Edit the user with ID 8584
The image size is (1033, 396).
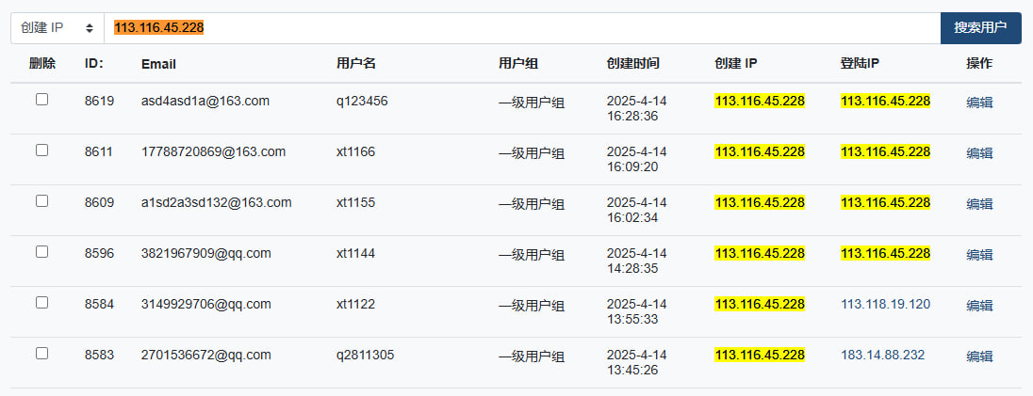point(979,305)
